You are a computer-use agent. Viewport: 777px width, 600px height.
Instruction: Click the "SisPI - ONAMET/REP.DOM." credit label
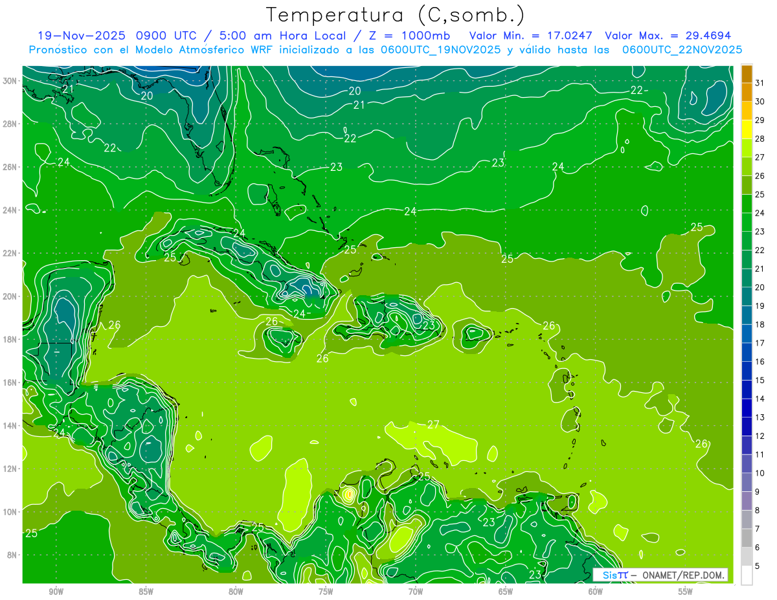[x=660, y=575]
